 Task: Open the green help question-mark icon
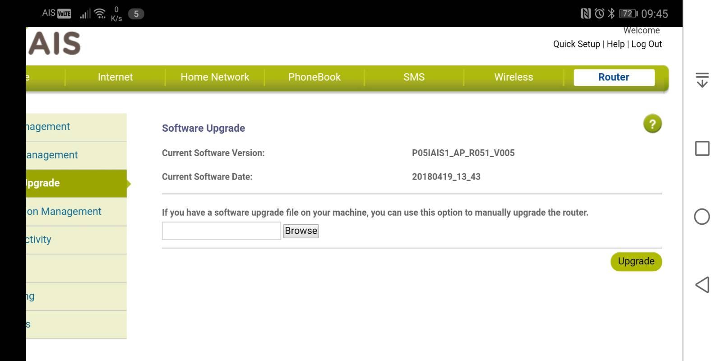pyautogui.click(x=652, y=124)
